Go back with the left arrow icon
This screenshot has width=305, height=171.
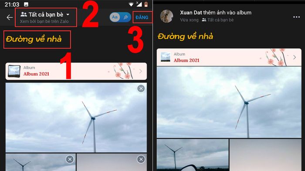(x=10, y=17)
